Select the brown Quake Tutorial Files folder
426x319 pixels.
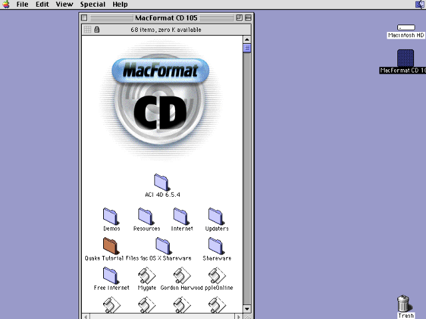110,246
